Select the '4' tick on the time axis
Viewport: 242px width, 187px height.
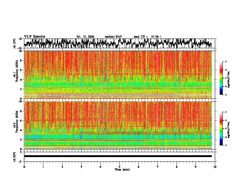(101, 167)
